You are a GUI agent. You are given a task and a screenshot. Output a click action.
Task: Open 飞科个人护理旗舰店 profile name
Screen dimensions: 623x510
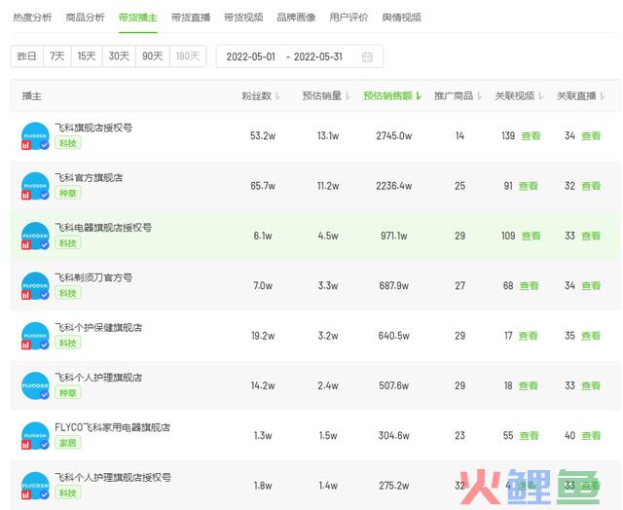(98, 378)
